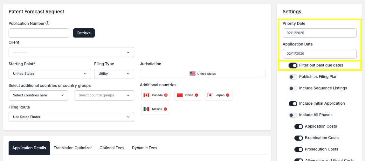The width and height of the screenshot is (365, 161).
Task: Expand the Filing Type Utility dropdown
Action: (114, 73)
